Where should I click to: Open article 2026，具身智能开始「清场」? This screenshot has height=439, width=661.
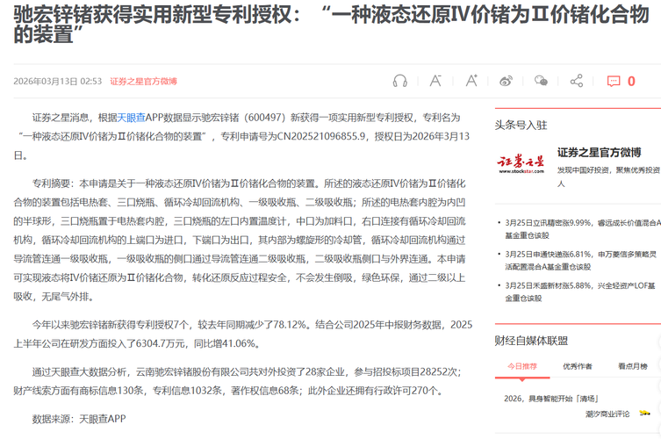[x=551, y=399]
